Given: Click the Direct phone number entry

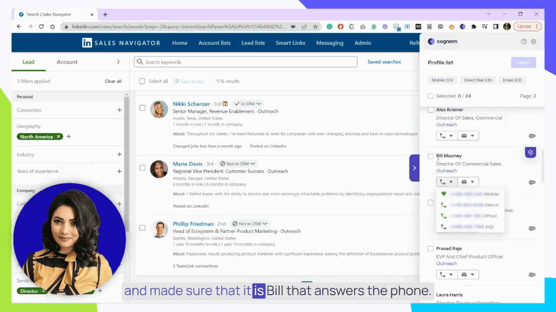Looking at the screenshot, I should (470, 205).
